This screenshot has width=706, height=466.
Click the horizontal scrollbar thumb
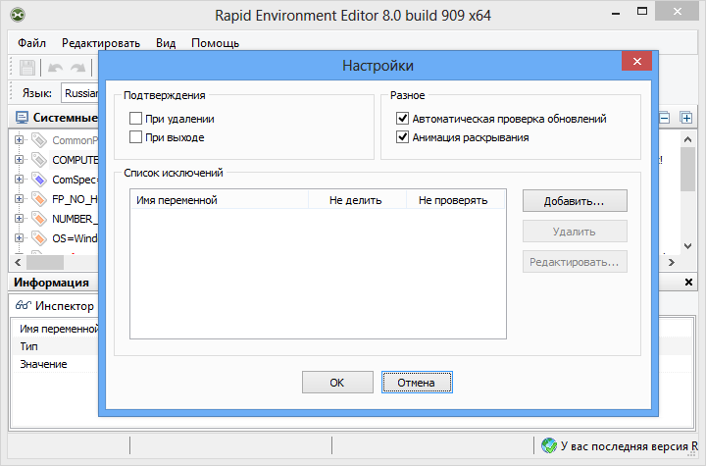pyautogui.click(x=45, y=262)
